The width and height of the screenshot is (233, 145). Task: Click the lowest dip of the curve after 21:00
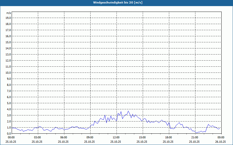coord(197,133)
